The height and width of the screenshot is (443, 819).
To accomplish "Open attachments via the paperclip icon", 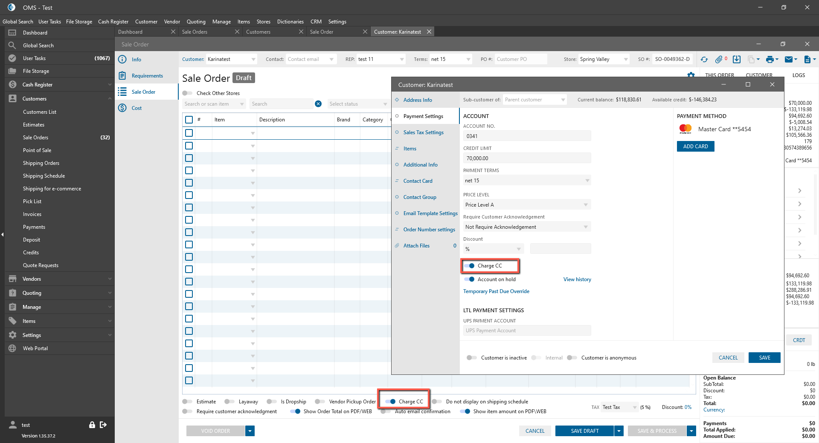I will pos(719,60).
